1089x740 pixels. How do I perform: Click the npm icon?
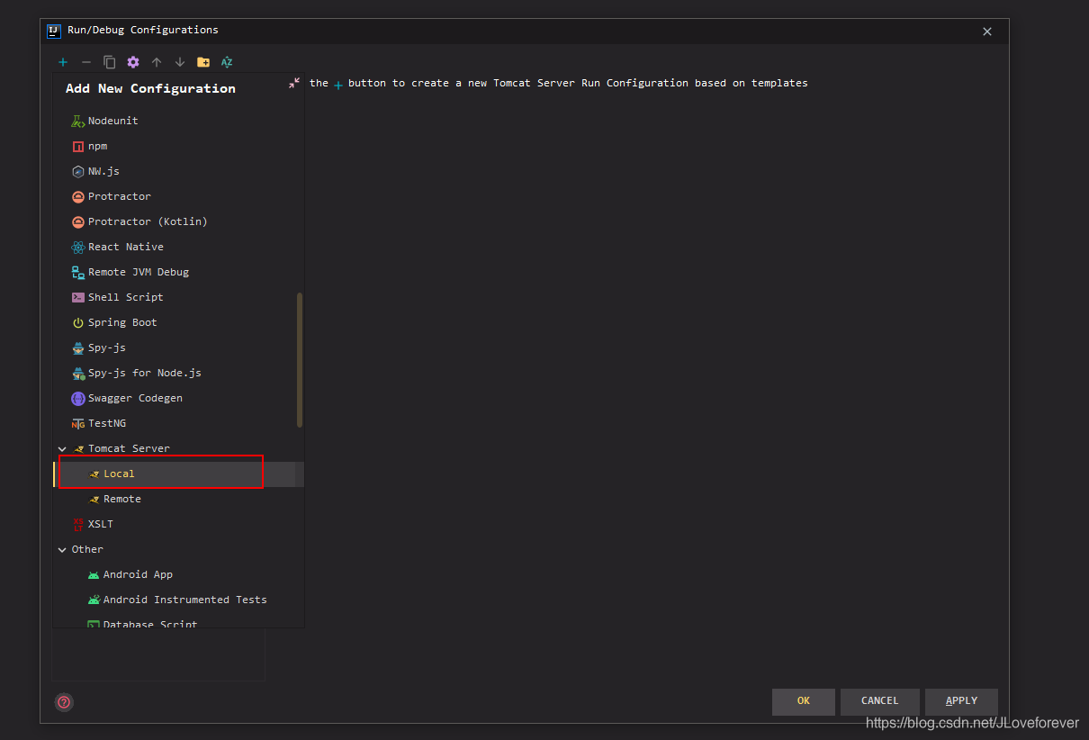[x=78, y=146]
